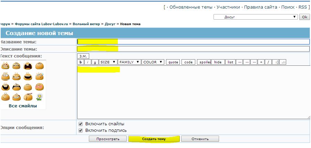311x148 pixels.
Task: Click the Просмотреть preview button
Action: [x=108, y=139]
